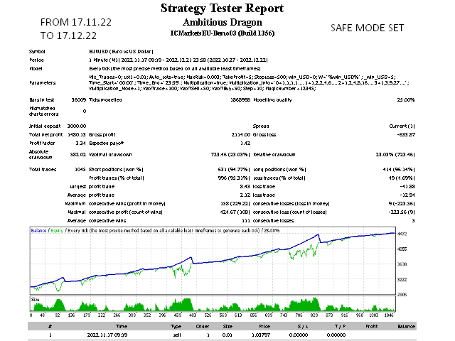Click the "Total net profit" label
Viewport: 455px width, 341px height.
[45, 134]
